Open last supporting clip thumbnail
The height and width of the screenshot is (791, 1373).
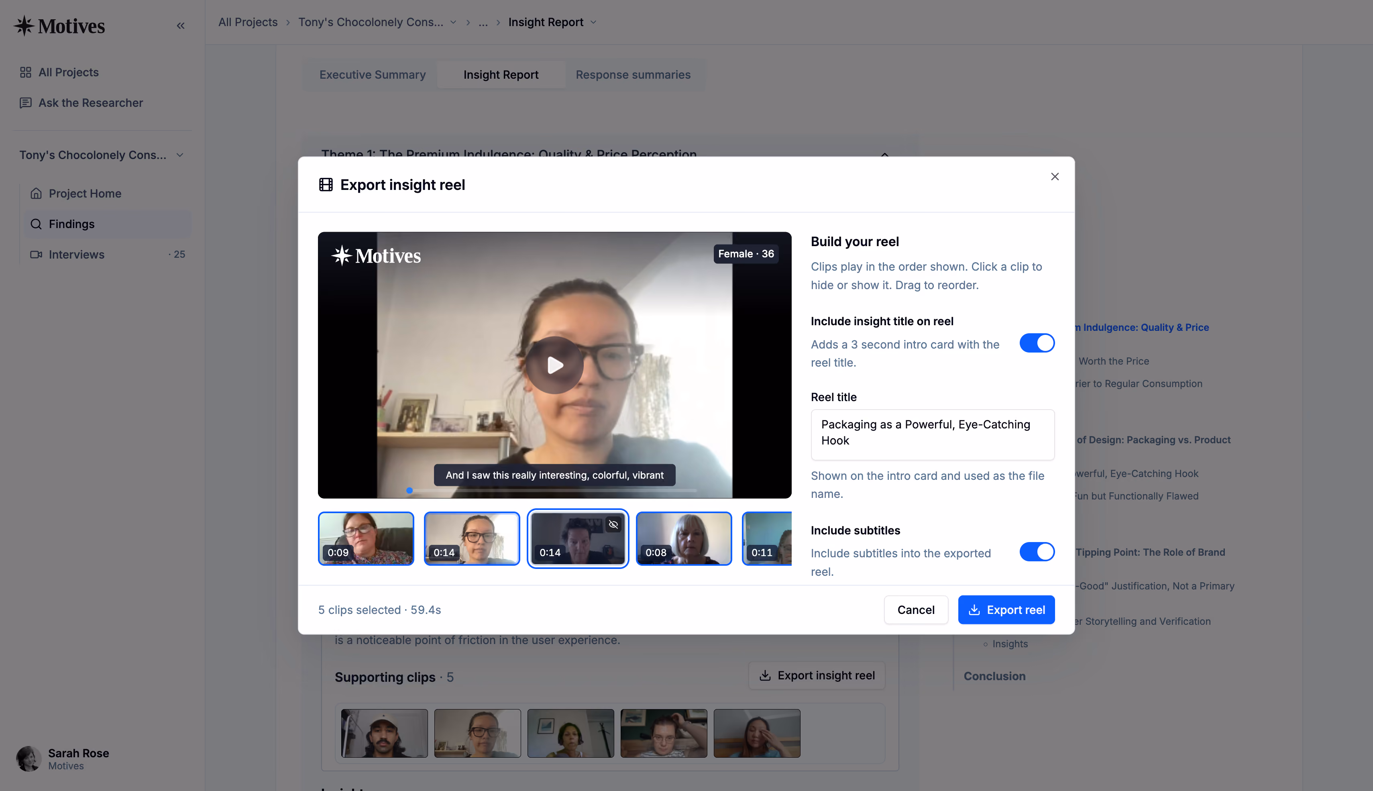[x=757, y=733]
